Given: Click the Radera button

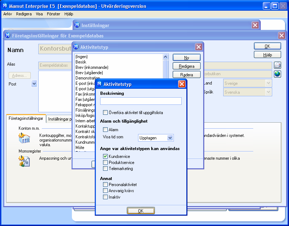Looking at the screenshot, I should 186,75.
